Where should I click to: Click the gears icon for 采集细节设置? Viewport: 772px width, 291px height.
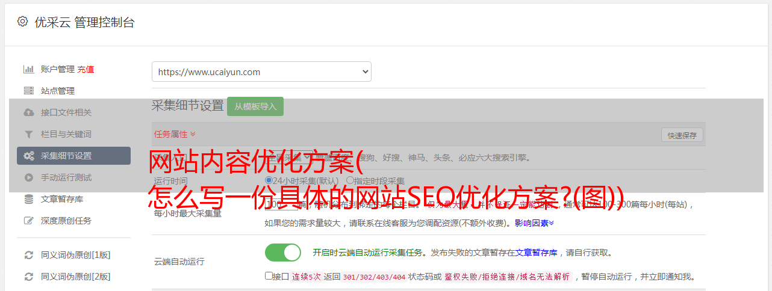click(x=28, y=156)
